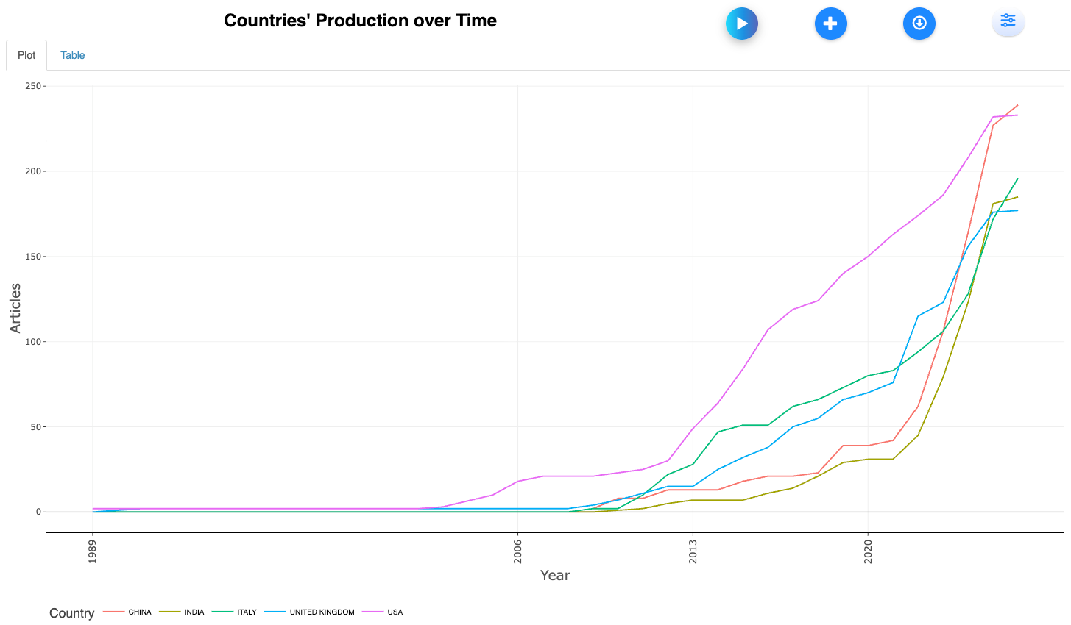The height and width of the screenshot is (625, 1071).
Task: Select the Plot tab
Action: [x=26, y=55]
